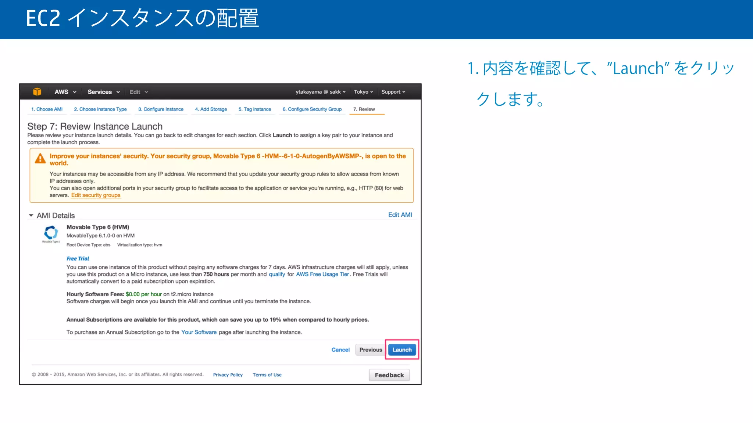Go to step 1. Choose AMI tab
The height and width of the screenshot is (423, 753).
pyautogui.click(x=47, y=109)
